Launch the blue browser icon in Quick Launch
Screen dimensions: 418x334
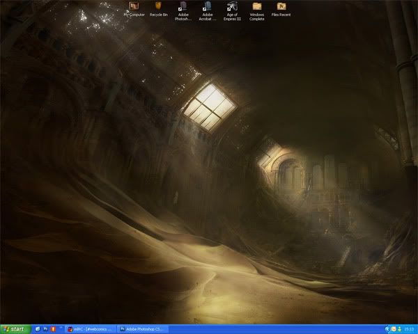[x=38, y=328]
